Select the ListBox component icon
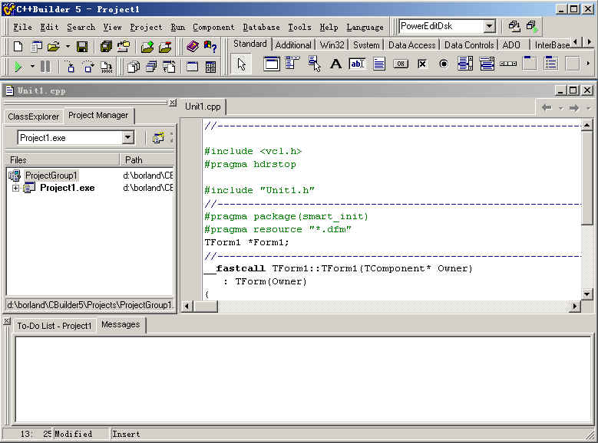 [465, 64]
